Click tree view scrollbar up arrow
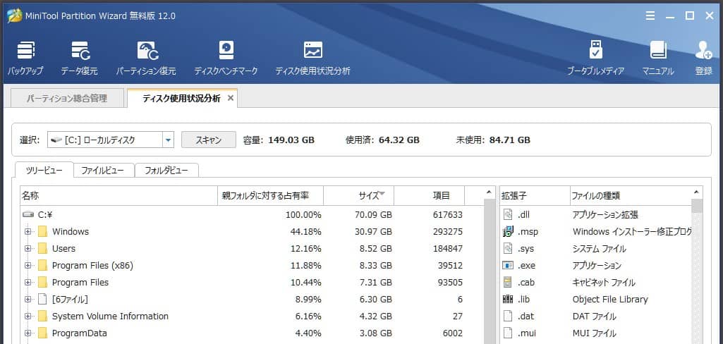 pyautogui.click(x=490, y=192)
